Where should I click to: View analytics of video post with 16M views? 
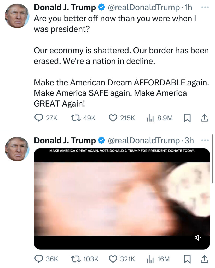[158, 259]
